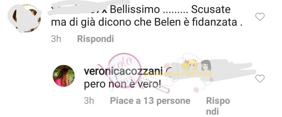This screenshot has height=117, width=282.
Task: Like the Bellissimo comment with the heart
Action: click(260, 17)
